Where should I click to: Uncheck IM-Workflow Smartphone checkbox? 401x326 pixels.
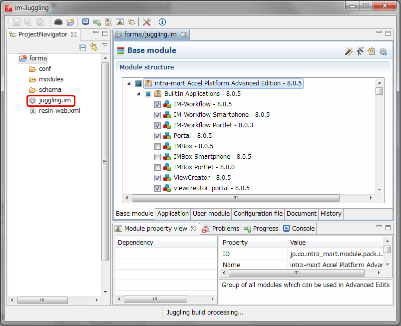coord(157,115)
